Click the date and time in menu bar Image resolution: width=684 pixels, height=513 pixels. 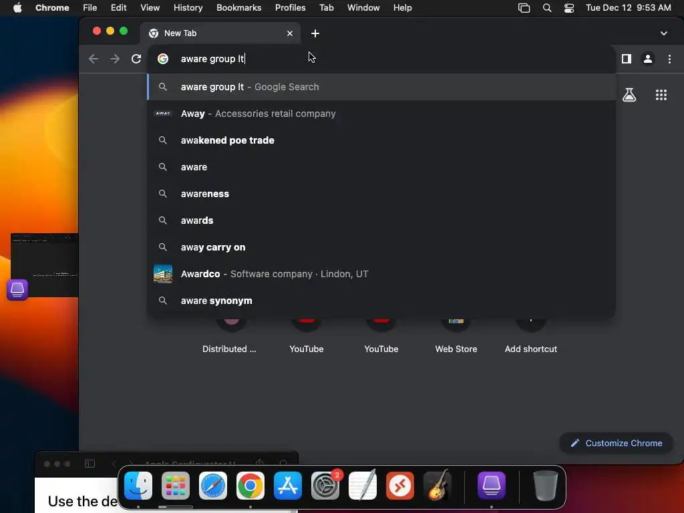[628, 7]
